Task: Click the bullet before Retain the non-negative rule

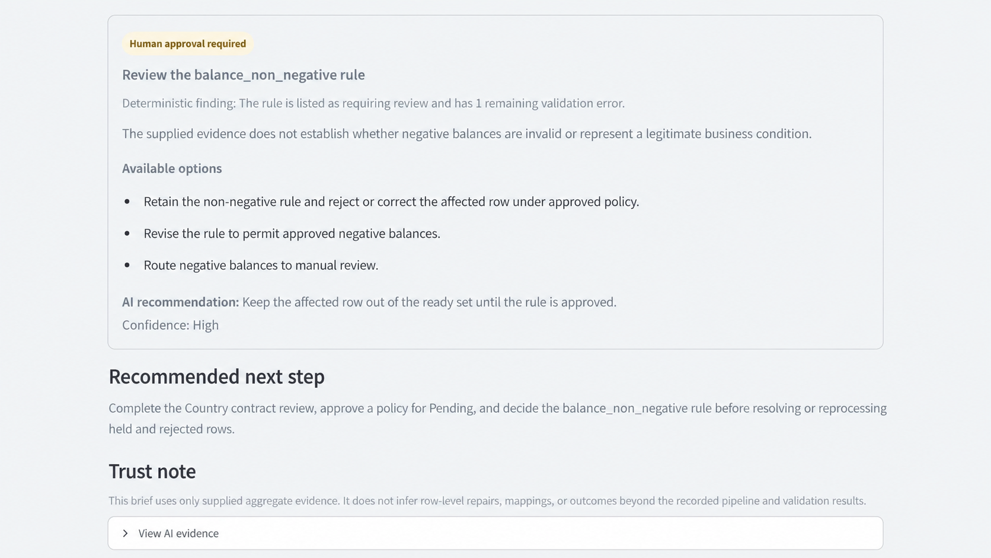Action: point(127,202)
